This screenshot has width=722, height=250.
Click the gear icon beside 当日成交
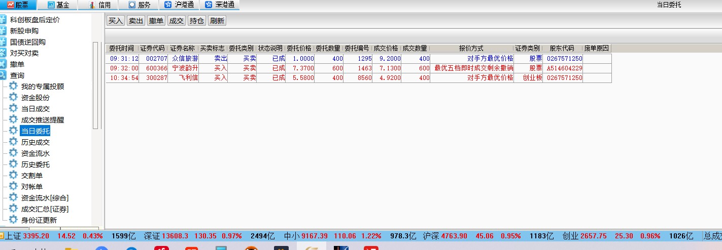point(13,109)
